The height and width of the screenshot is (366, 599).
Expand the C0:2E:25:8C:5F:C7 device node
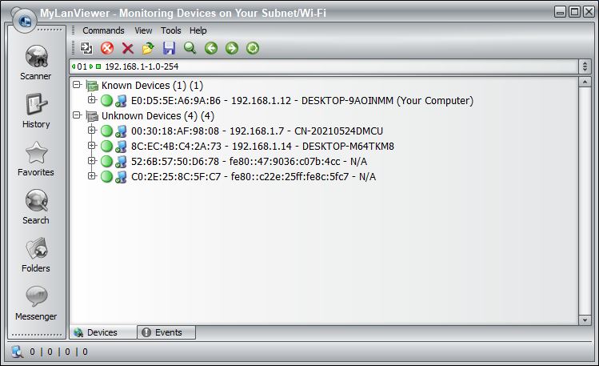[92, 176]
